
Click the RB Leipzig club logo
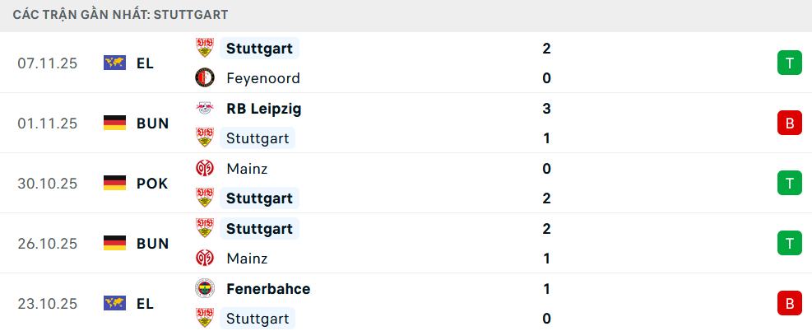[x=204, y=109]
